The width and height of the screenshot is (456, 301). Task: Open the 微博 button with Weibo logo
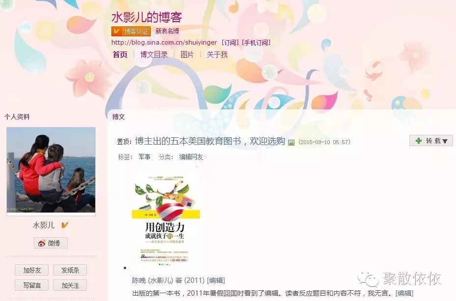[x=51, y=243]
